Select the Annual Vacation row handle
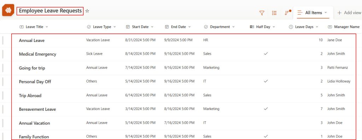The image size is (362, 140). 3,123
